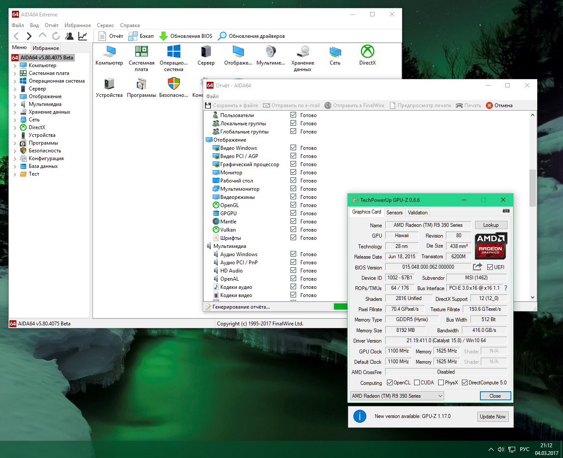
Task: Click Update Now for GPU-Z 1.17.0
Action: tap(493, 417)
